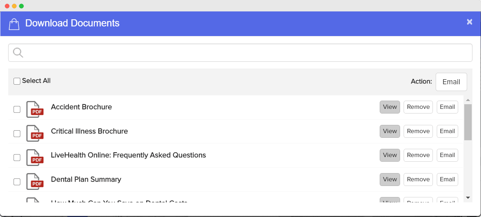Image resolution: width=481 pixels, height=217 pixels.
Task: Email the LiveHealth Online FAQ document
Action: [x=447, y=155]
